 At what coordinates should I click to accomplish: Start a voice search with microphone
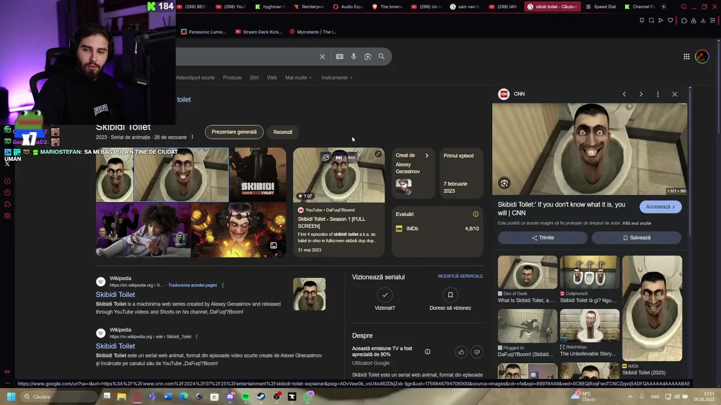point(354,56)
